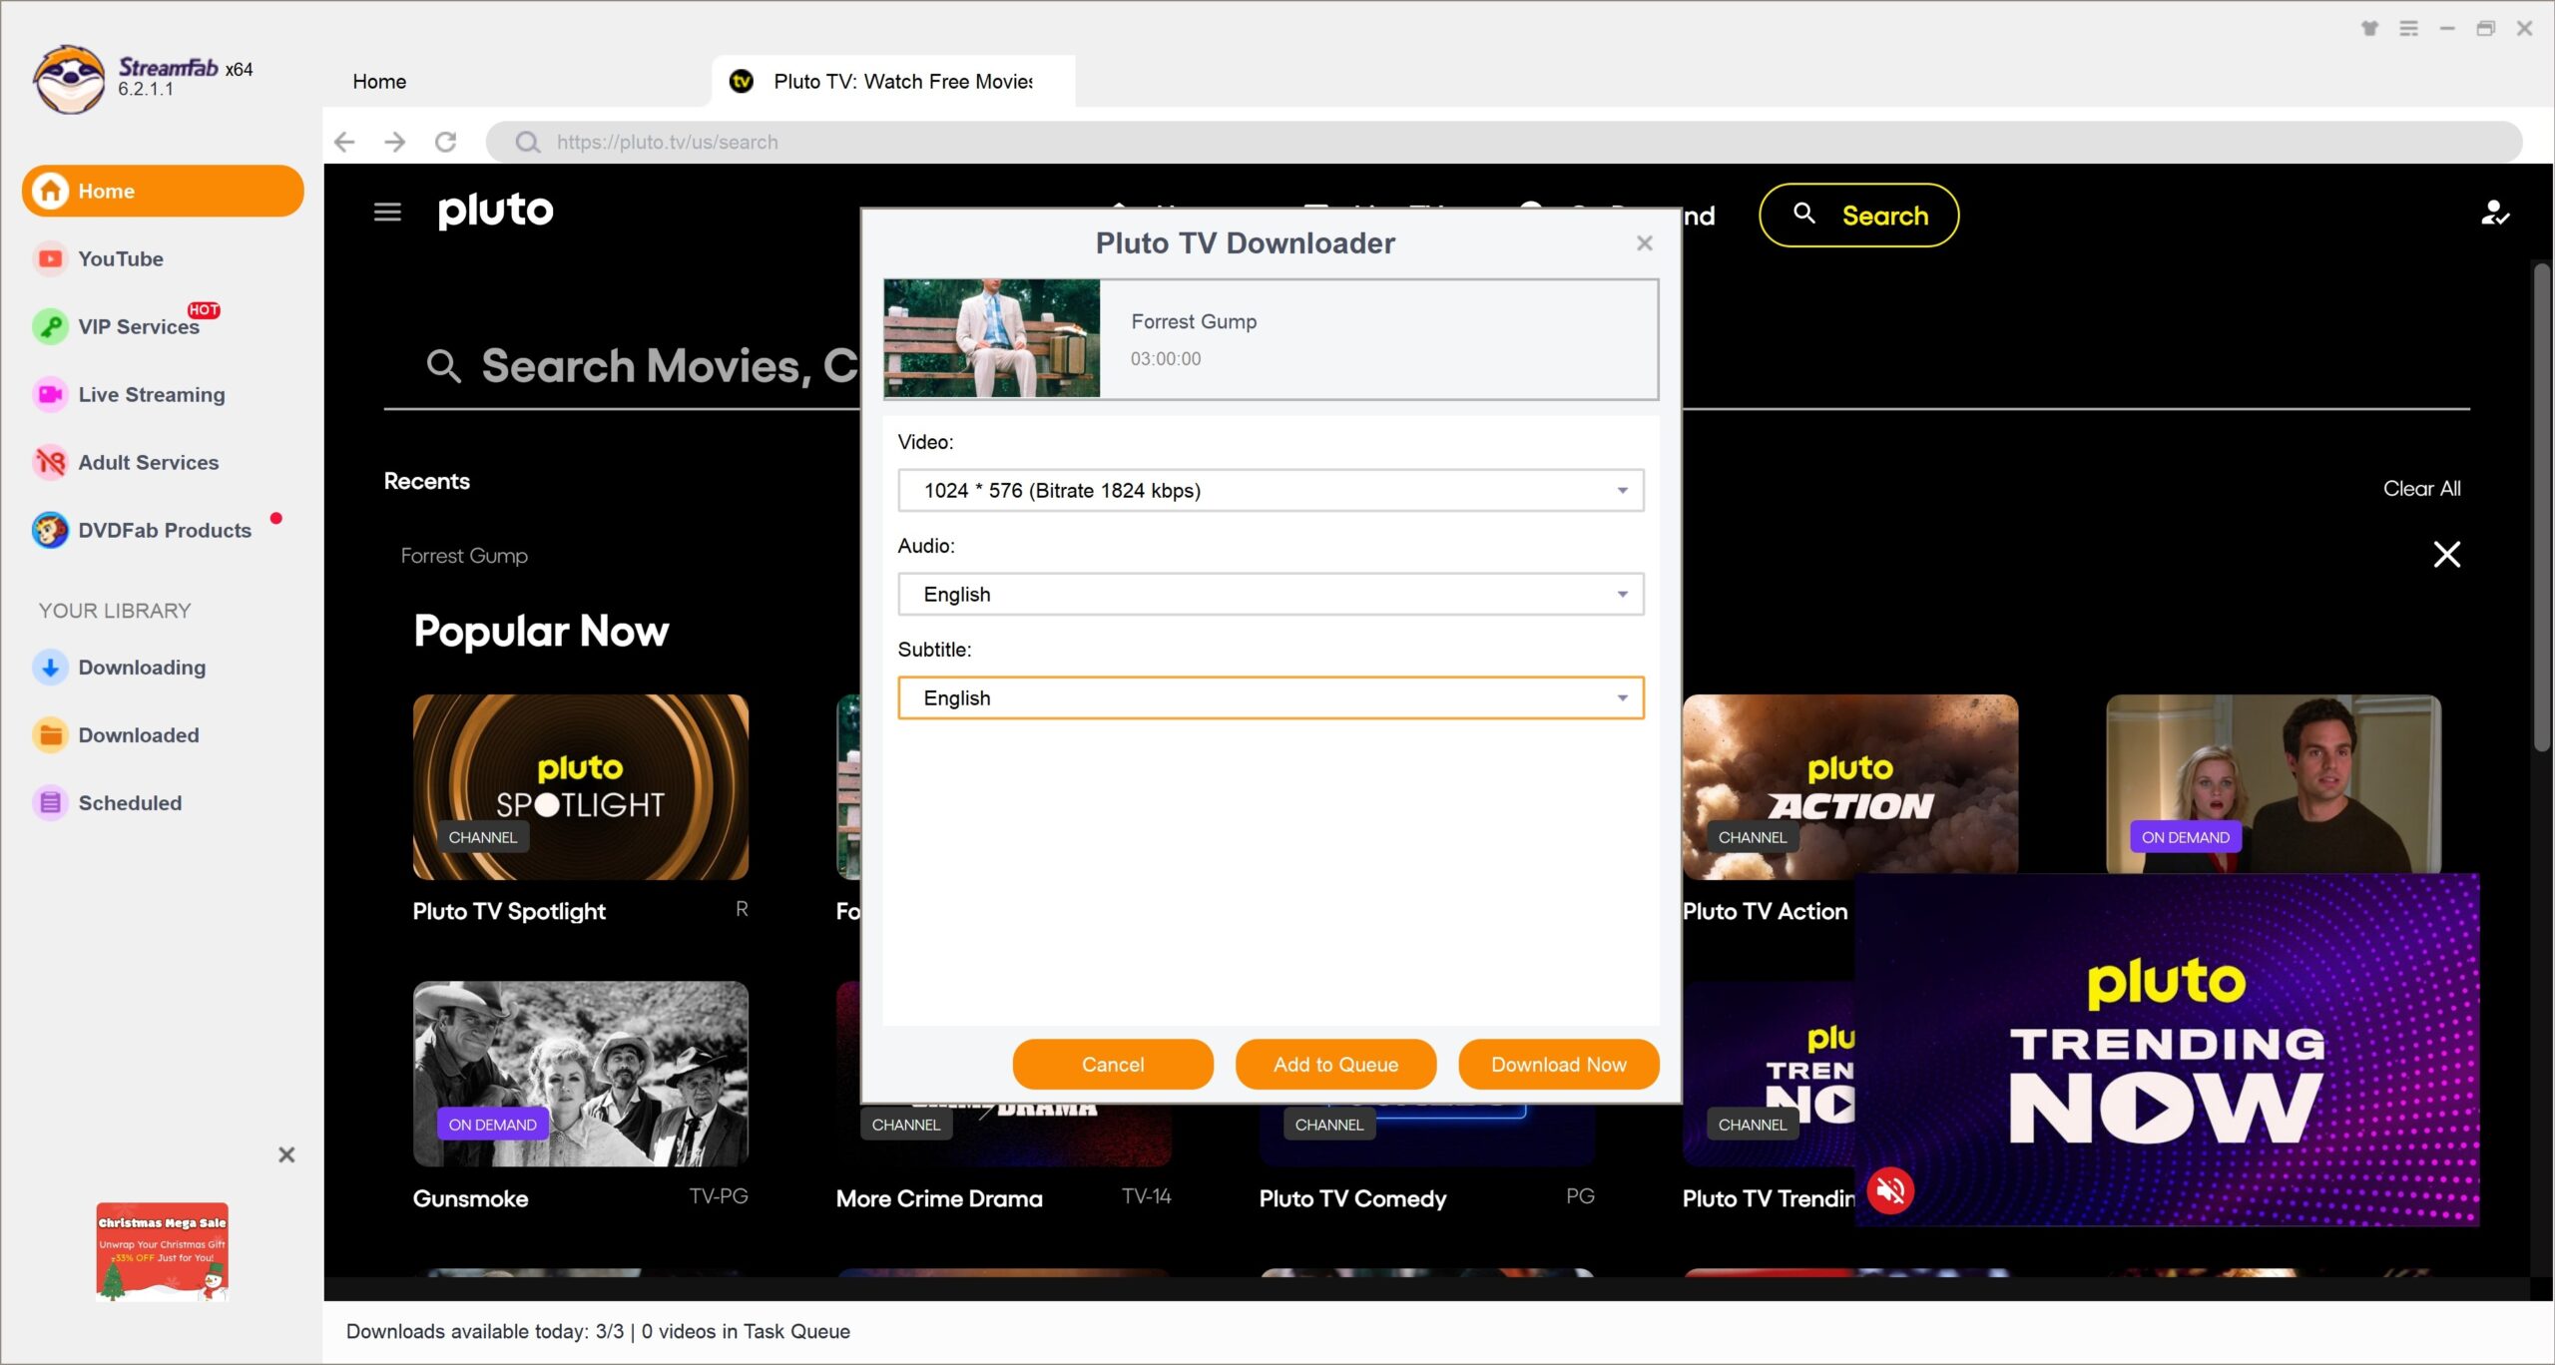This screenshot has height=1365, width=2555.
Task: Open Adult Services from the sidebar
Action: 149,462
